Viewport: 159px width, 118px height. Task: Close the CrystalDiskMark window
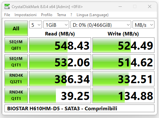150,6
